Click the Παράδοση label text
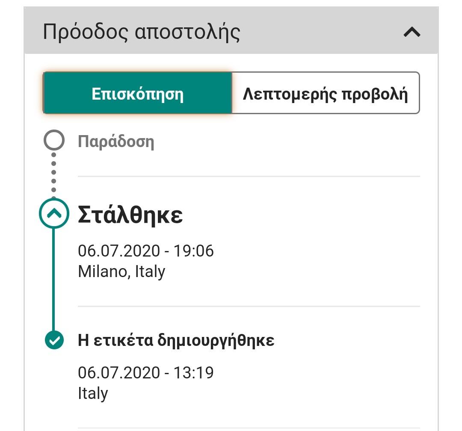Screen dimensions: 462x431 tap(116, 141)
